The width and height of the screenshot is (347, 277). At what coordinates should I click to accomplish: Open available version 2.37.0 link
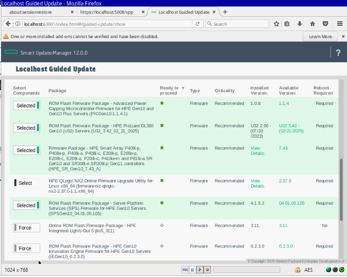[285, 181]
